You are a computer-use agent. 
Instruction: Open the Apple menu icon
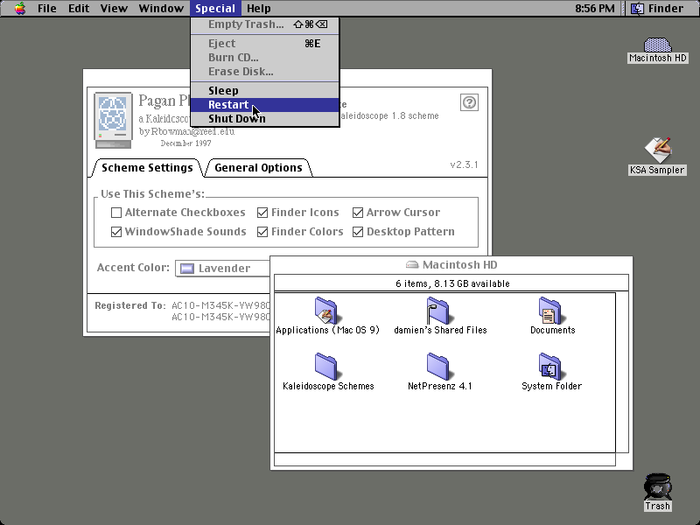(x=20, y=8)
